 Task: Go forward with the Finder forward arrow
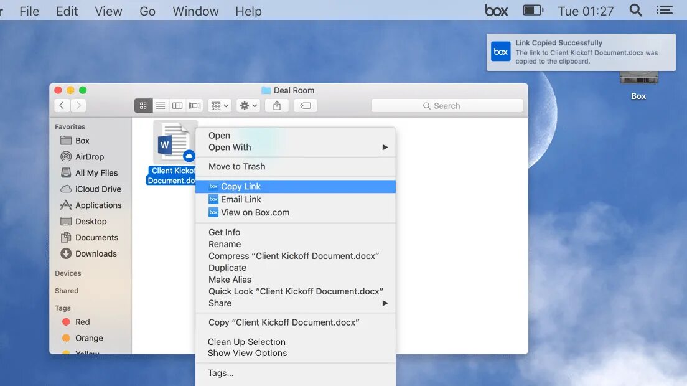click(x=78, y=105)
